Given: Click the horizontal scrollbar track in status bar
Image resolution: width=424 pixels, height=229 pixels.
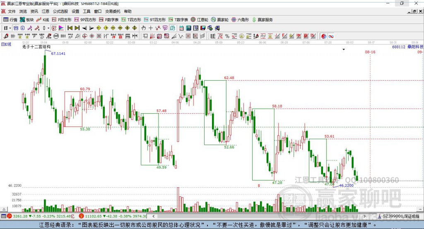Looking at the screenshot, I should 259,216.
